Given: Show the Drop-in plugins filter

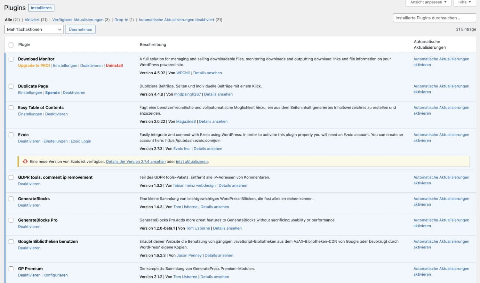Looking at the screenshot, I should coord(121,20).
